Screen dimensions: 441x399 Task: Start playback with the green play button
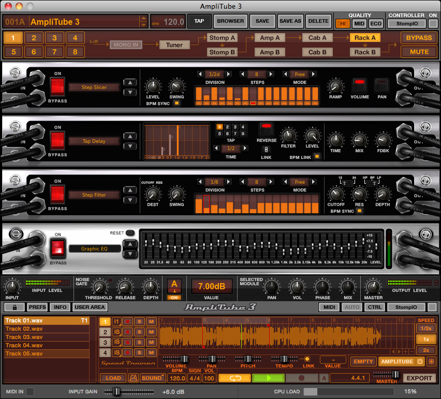268,378
